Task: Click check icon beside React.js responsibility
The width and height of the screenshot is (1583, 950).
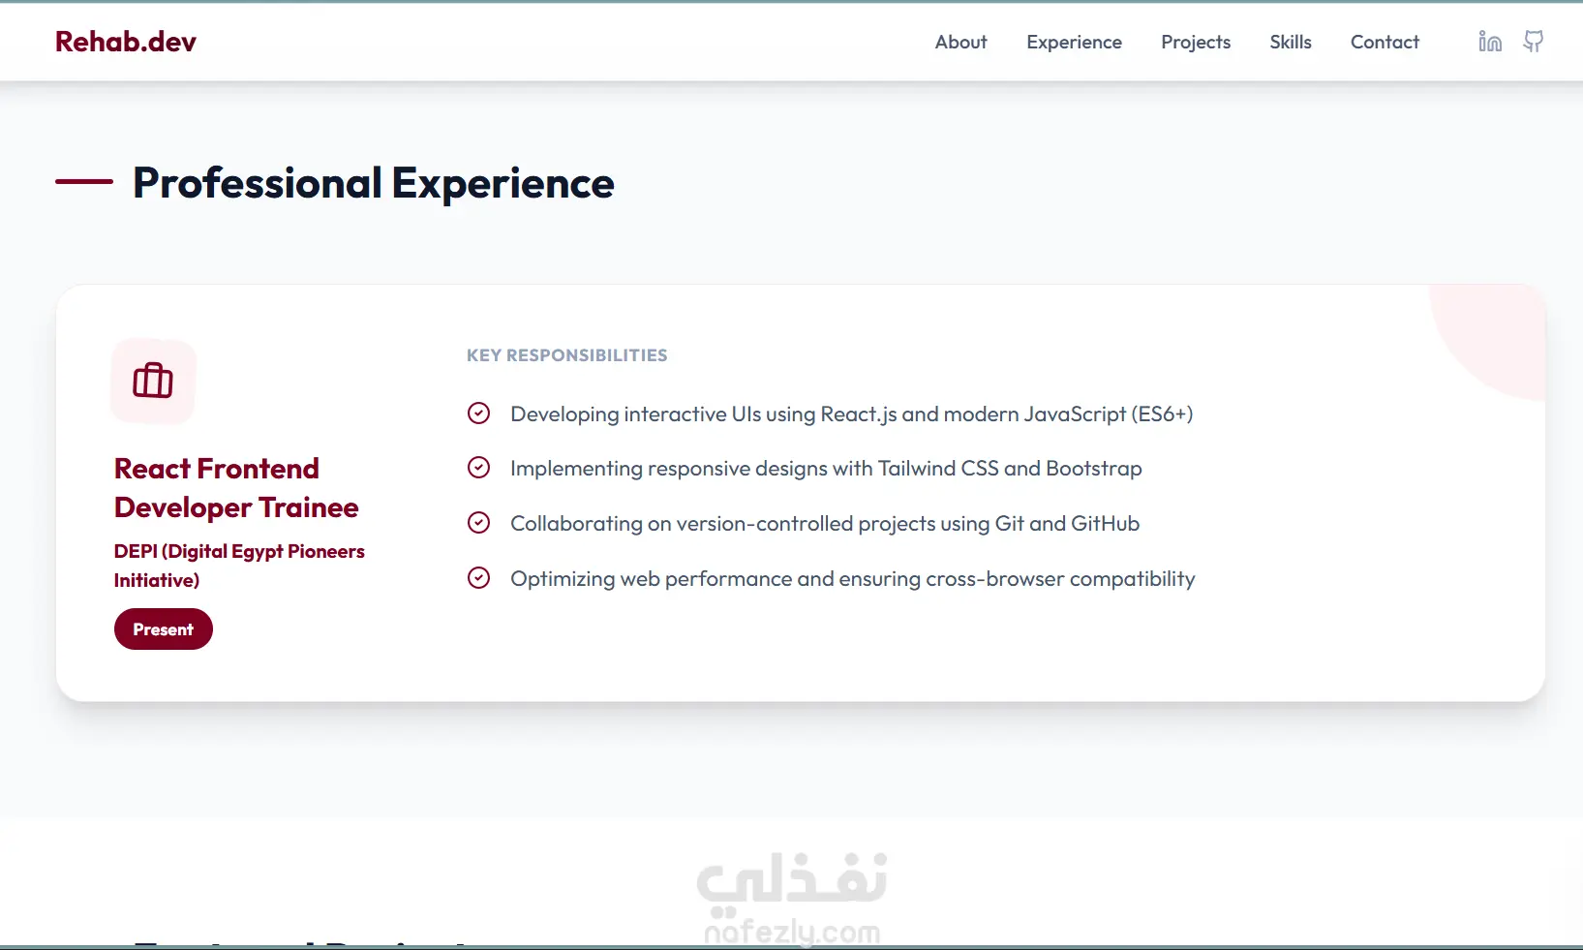Action: point(478,414)
